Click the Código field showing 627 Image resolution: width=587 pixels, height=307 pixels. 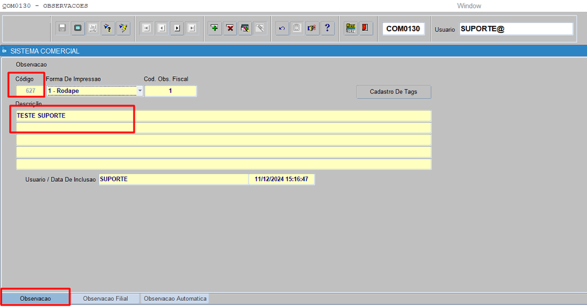click(x=30, y=91)
